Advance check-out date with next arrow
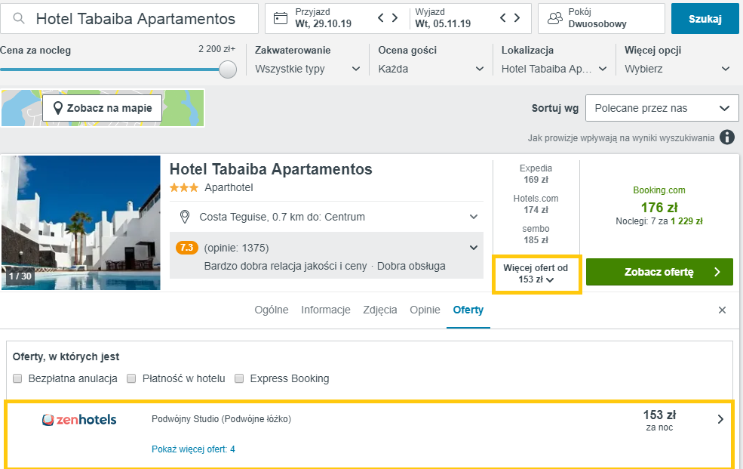This screenshot has width=743, height=469. point(517,18)
